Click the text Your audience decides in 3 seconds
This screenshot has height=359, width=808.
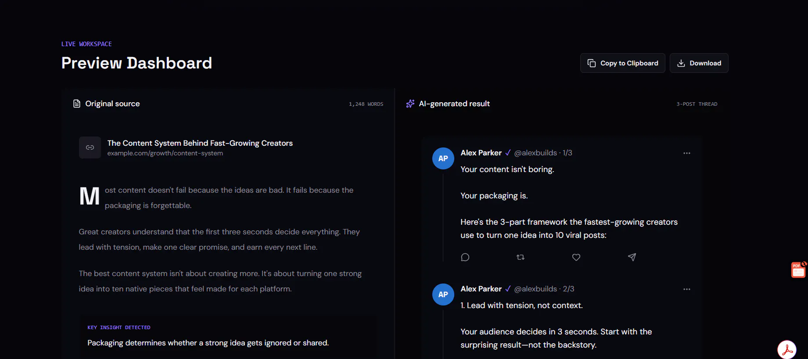click(557, 338)
